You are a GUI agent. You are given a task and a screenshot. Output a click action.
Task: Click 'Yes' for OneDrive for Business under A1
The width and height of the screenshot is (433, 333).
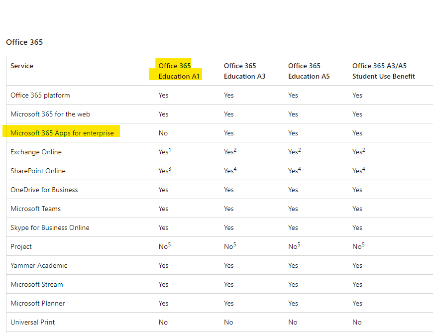coord(163,190)
